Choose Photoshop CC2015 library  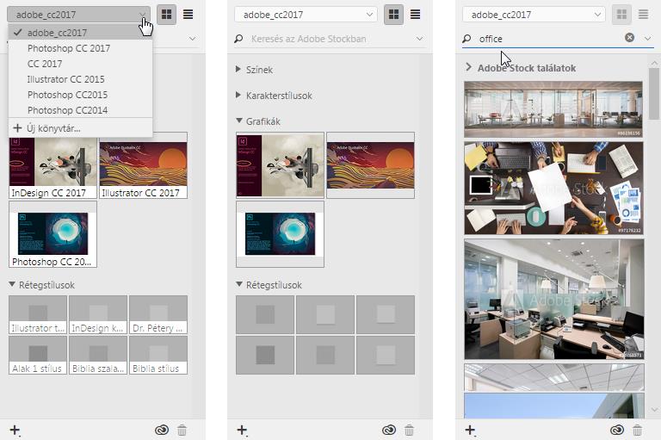click(80, 95)
